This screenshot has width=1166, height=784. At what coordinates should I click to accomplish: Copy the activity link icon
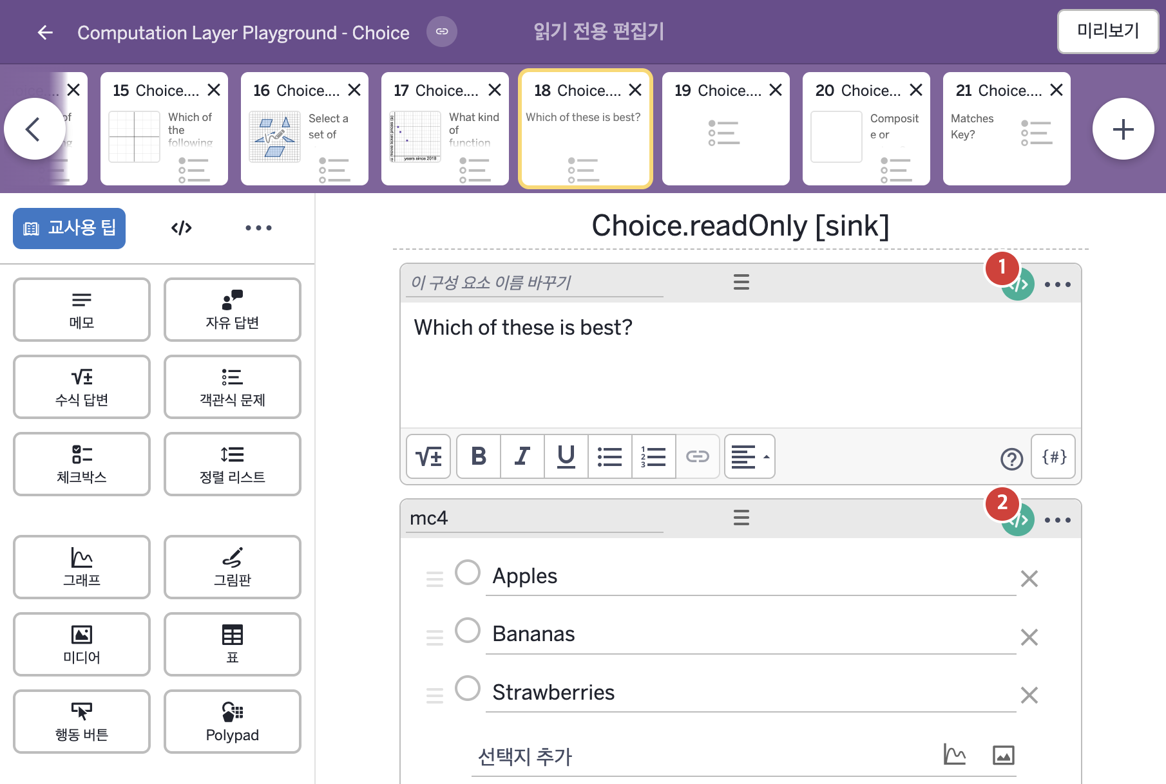[442, 32]
